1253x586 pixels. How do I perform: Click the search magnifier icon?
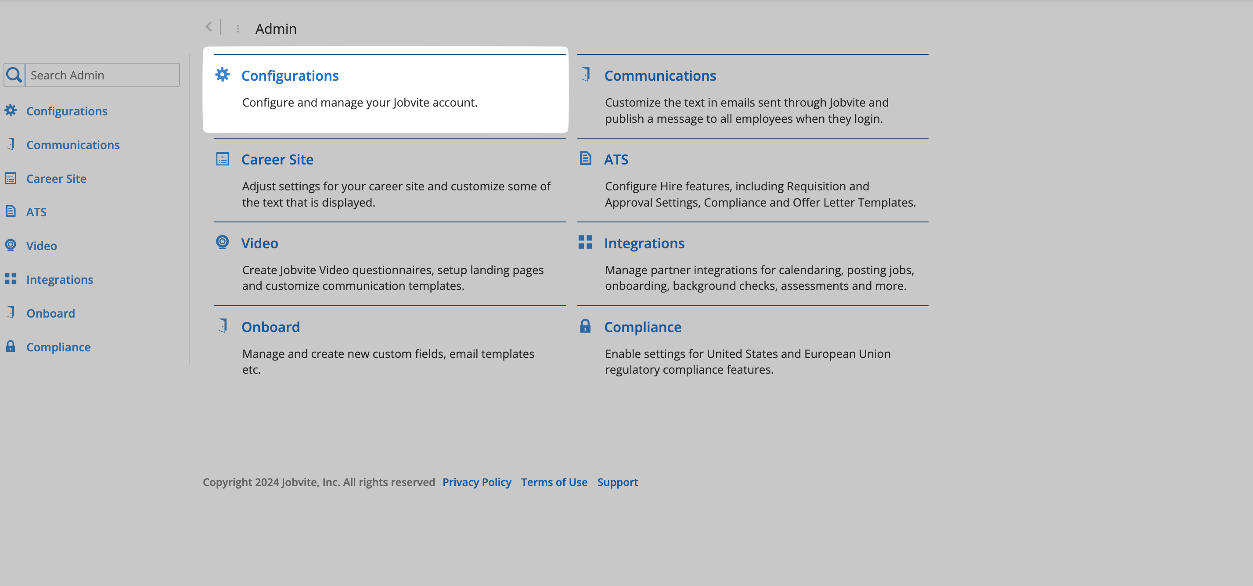click(14, 75)
